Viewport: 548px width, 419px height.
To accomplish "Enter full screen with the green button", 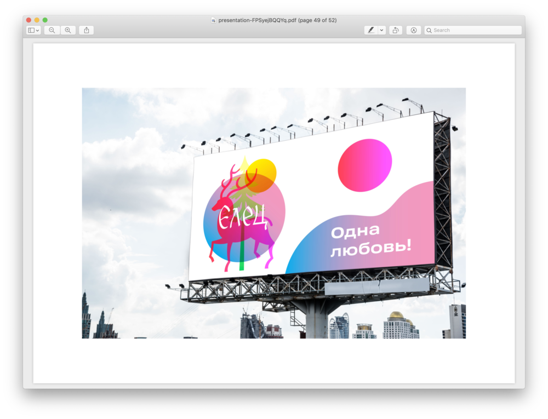I will (45, 20).
